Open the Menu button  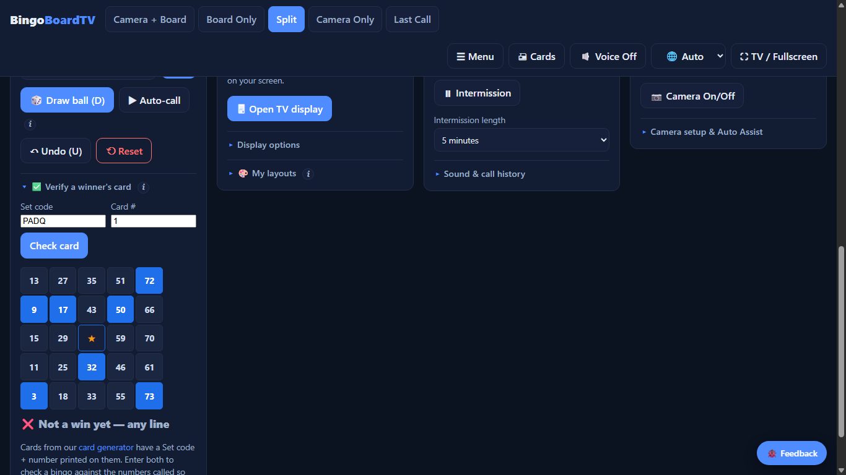475,56
